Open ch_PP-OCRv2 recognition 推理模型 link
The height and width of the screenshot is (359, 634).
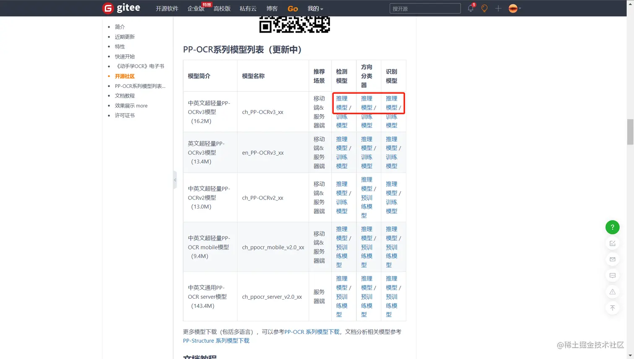[392, 188]
